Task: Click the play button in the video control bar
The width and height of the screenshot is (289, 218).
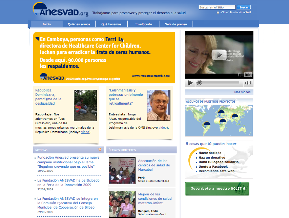Action: point(190,83)
